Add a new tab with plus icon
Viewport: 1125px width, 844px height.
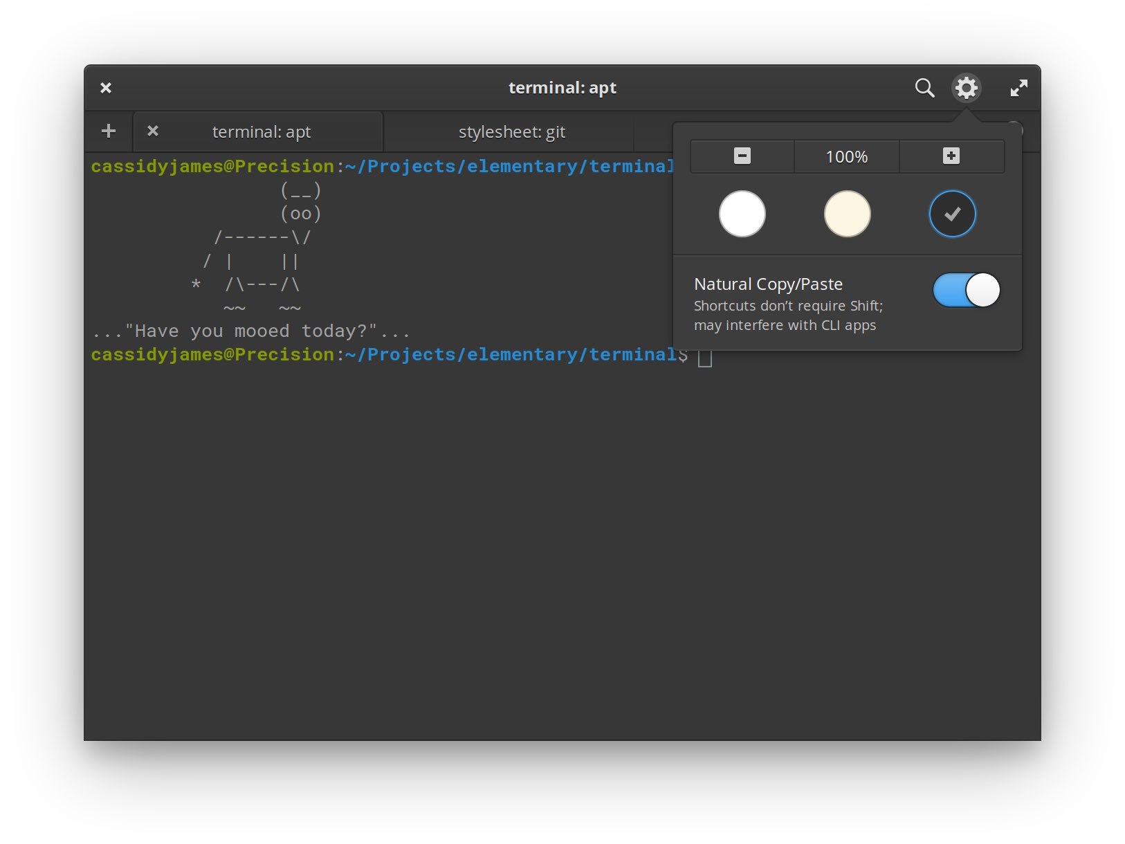(109, 131)
